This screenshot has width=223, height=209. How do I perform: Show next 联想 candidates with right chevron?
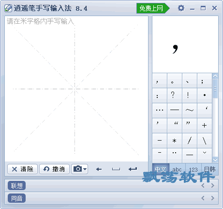coord(213,185)
